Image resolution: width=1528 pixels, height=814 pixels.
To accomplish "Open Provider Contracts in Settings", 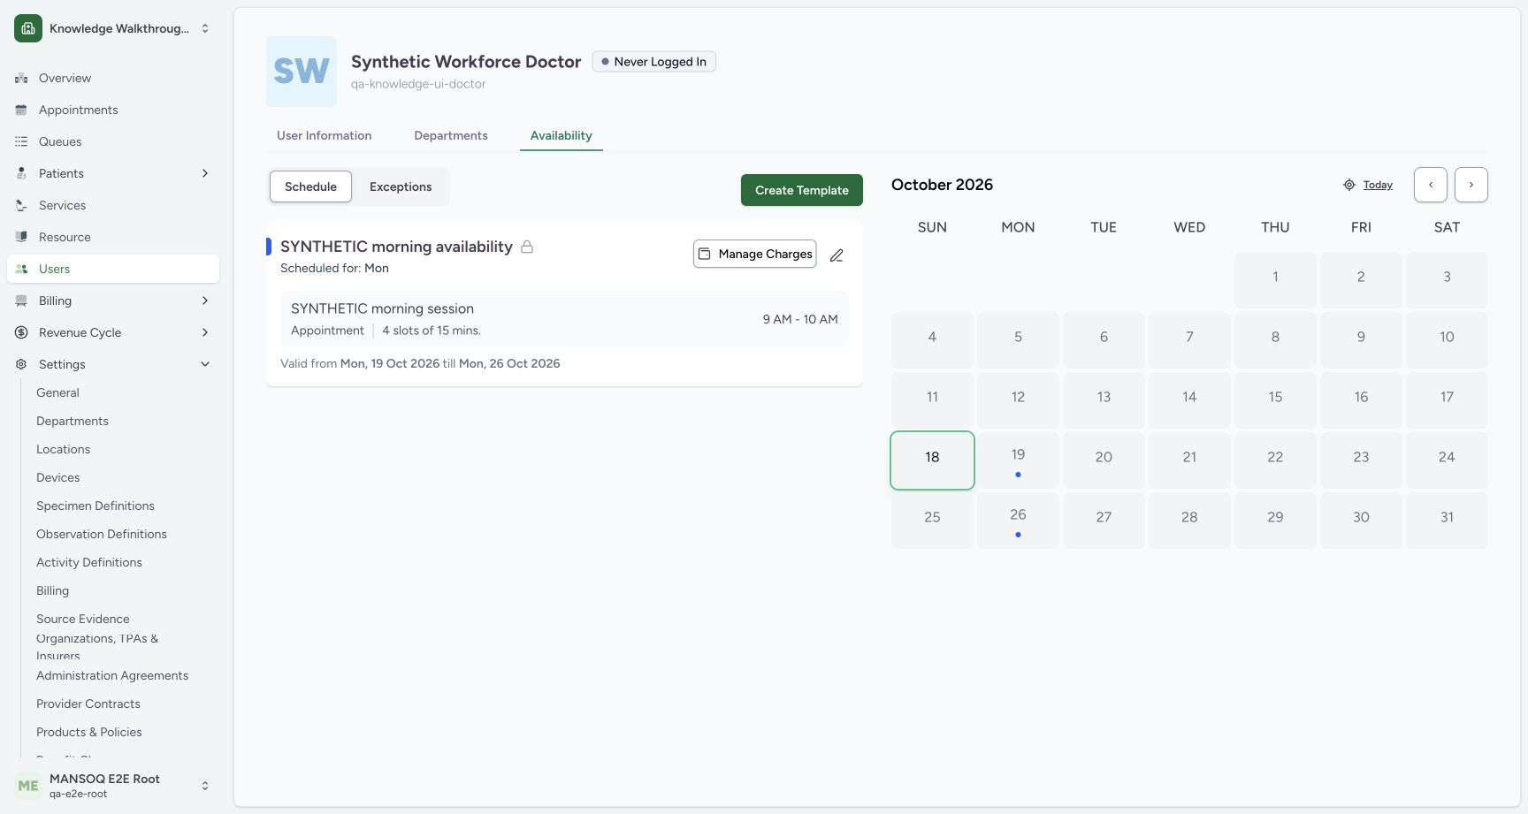I will 88,704.
